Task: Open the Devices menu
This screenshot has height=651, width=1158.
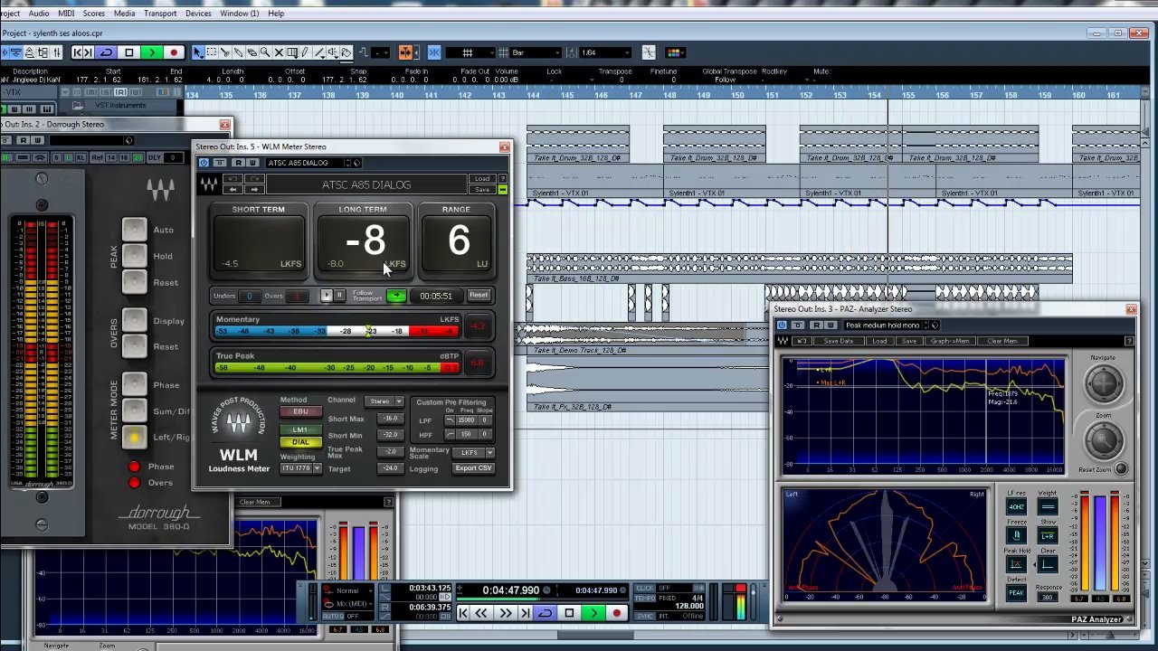Action: (198, 14)
